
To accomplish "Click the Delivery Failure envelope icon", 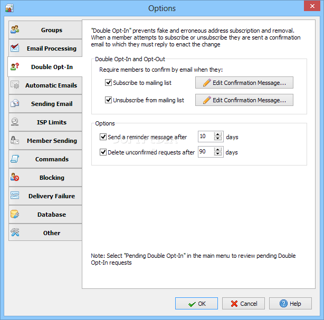I will coord(15,196).
